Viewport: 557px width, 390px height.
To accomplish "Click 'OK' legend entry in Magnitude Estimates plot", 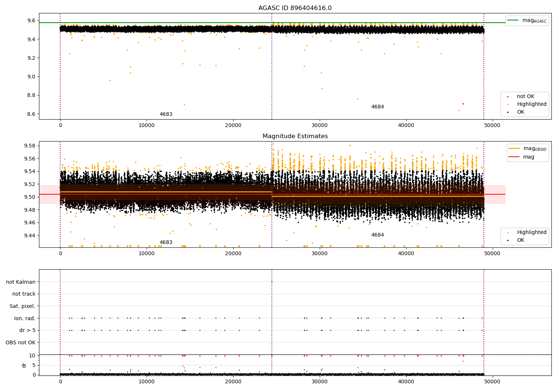I will pyautogui.click(x=521, y=240).
